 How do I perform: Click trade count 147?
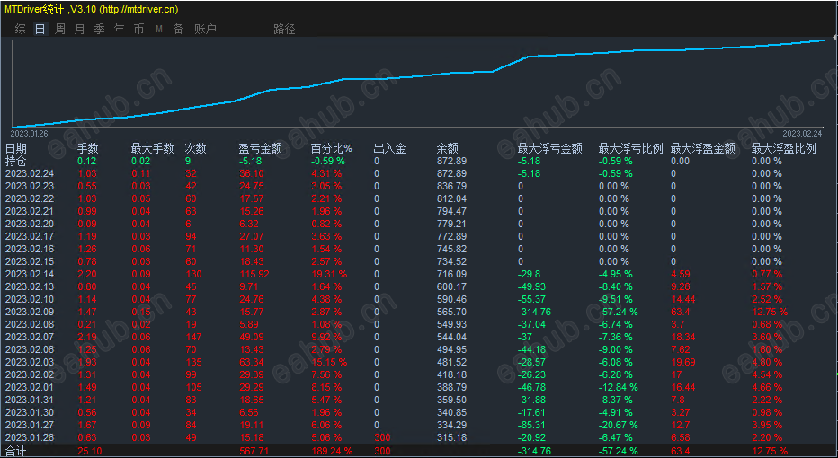pos(193,337)
